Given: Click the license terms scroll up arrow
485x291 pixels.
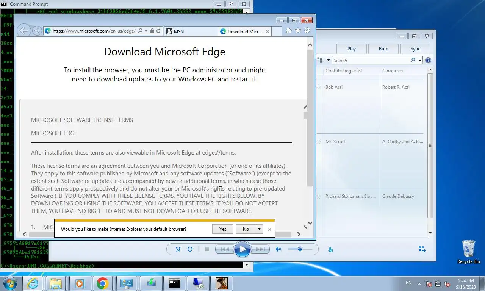Looking at the screenshot, I should coord(305,107).
